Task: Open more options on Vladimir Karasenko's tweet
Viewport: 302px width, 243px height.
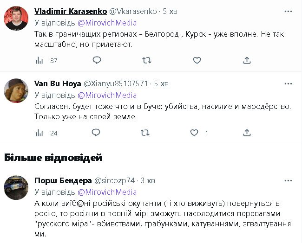Action: [288, 11]
